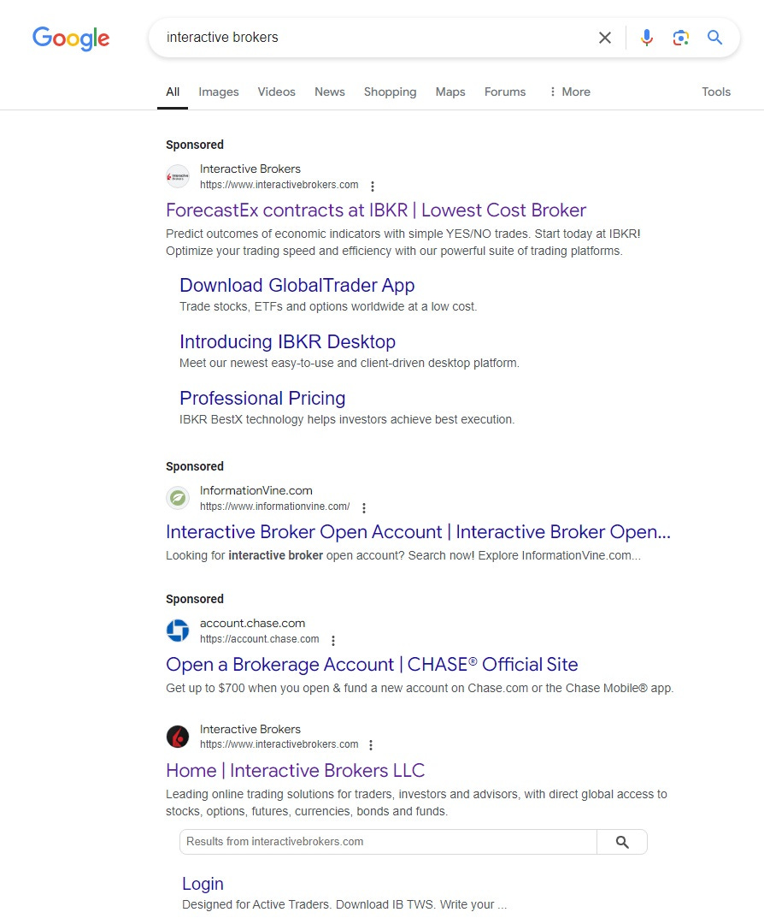Screen dimensions: 764x924
Task: Click into the main search input field
Action: 377,38
